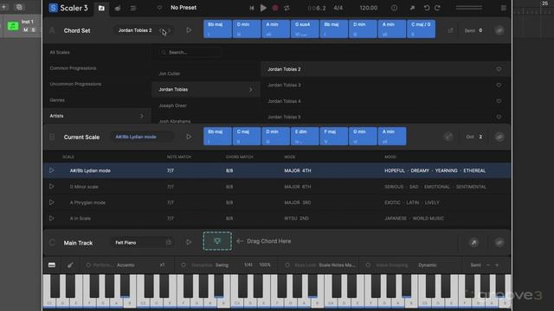Open the list view icon beside mixer
This screenshot has width=554, height=311.
pos(133,8)
